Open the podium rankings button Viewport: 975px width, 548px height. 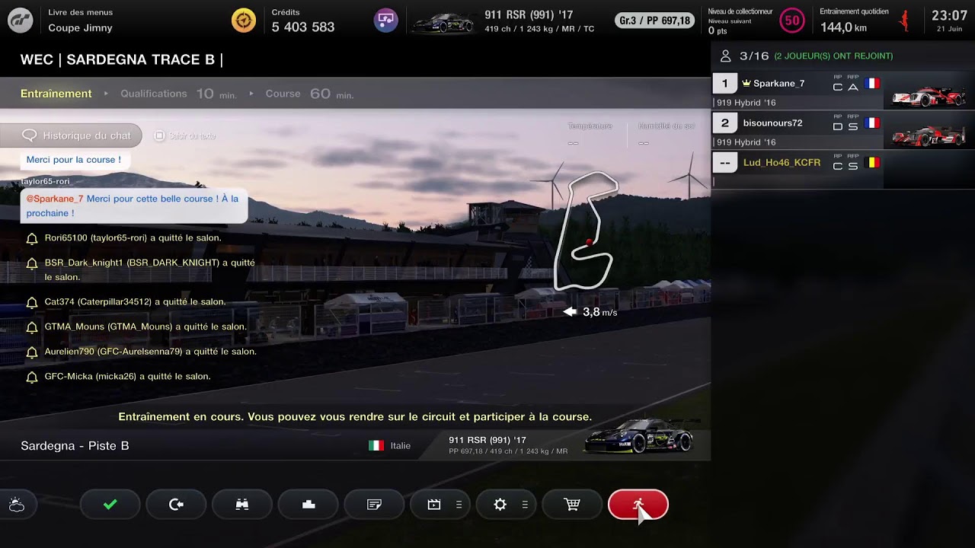coord(308,505)
